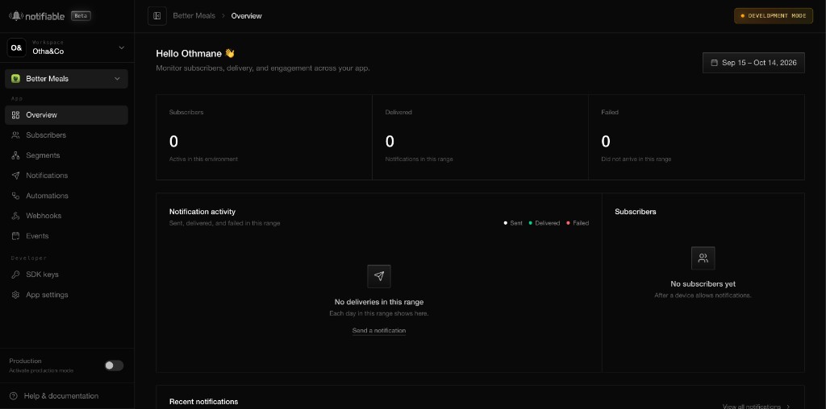The height and width of the screenshot is (409, 826).
Task: Click the orange dot in Development Mode badge
Action: pyautogui.click(x=743, y=16)
